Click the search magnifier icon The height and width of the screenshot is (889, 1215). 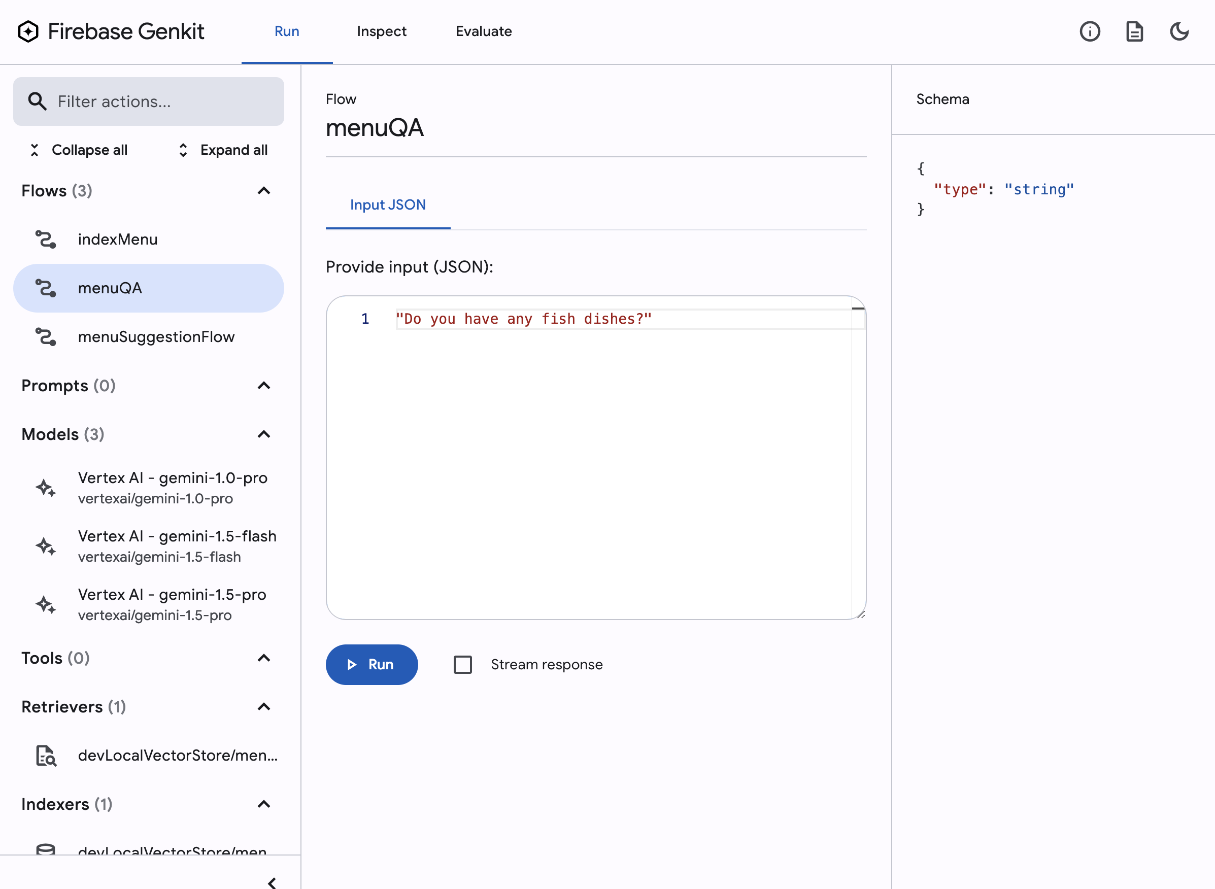37,101
